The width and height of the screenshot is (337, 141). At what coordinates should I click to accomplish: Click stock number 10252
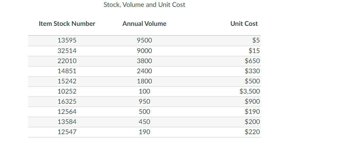point(67,91)
